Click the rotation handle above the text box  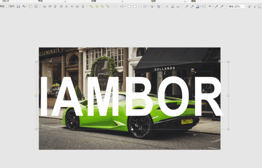[x=132, y=55]
